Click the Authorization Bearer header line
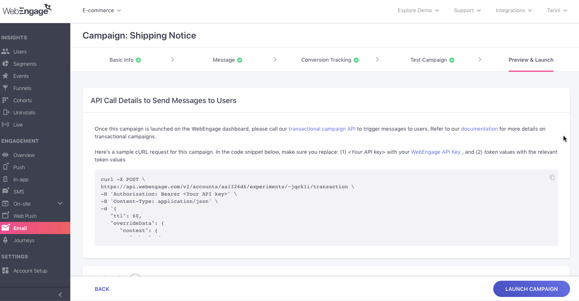579x301 pixels. click(x=169, y=194)
